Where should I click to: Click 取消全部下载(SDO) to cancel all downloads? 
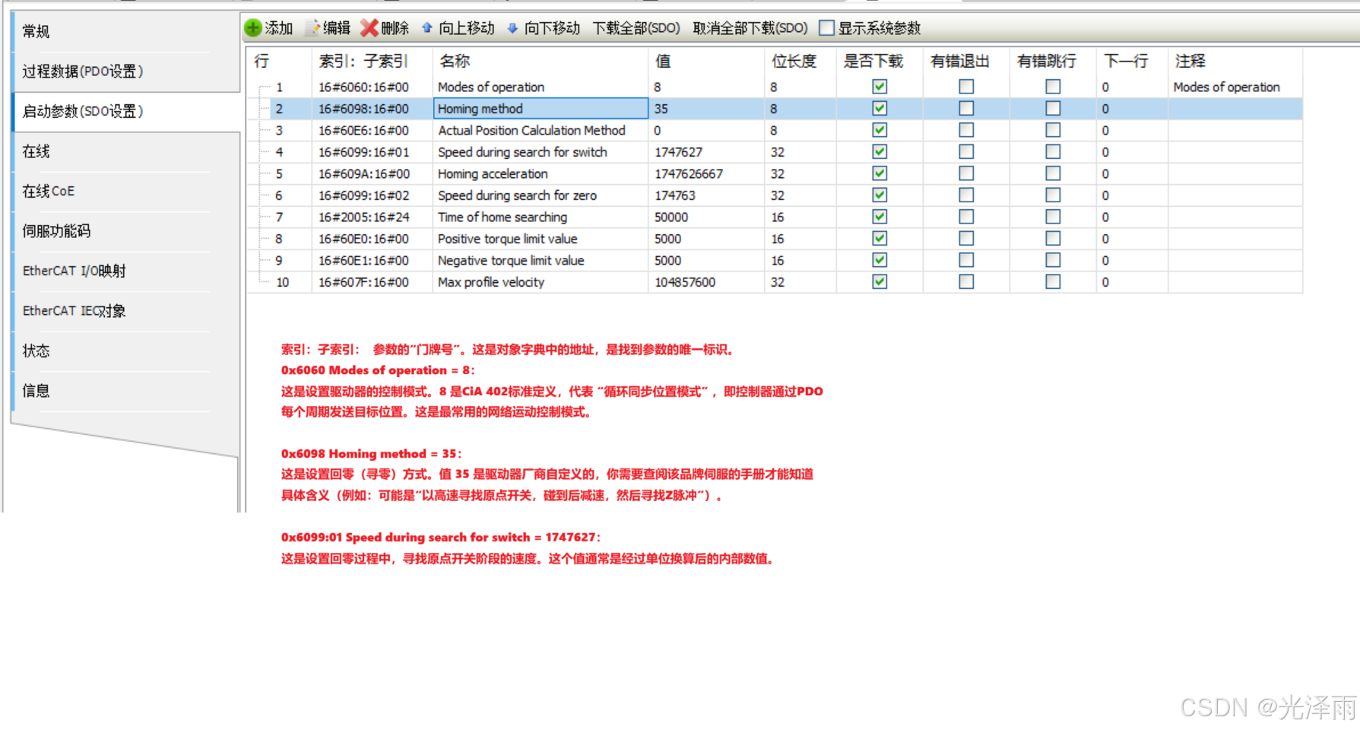pos(750,27)
